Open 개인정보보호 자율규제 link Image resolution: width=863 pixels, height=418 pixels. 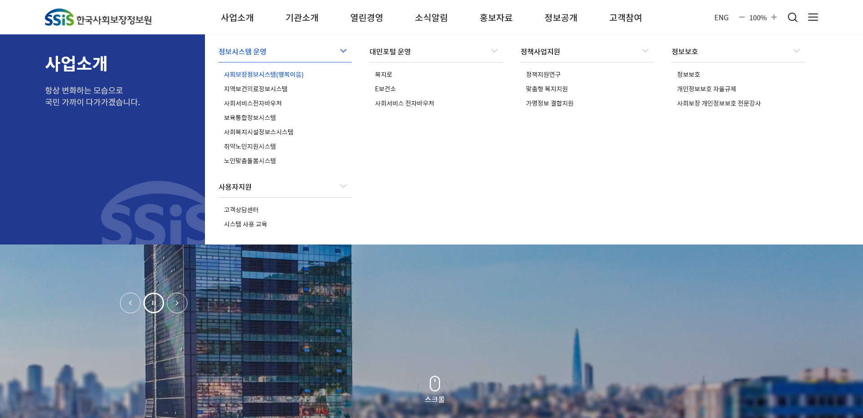(x=707, y=89)
